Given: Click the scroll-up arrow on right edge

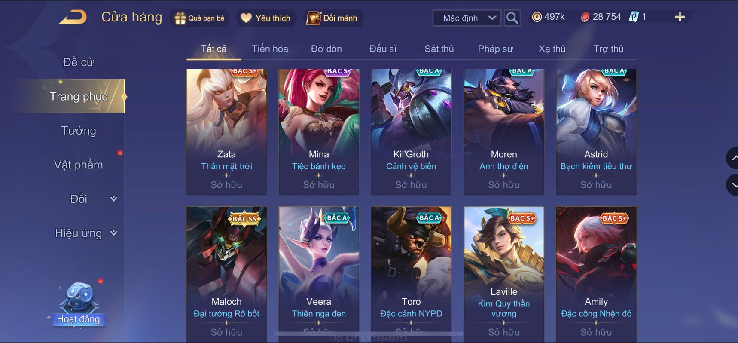Looking at the screenshot, I should [732, 158].
